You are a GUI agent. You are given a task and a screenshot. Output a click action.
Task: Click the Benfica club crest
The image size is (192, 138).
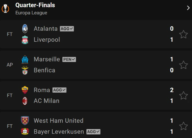pos(25,70)
